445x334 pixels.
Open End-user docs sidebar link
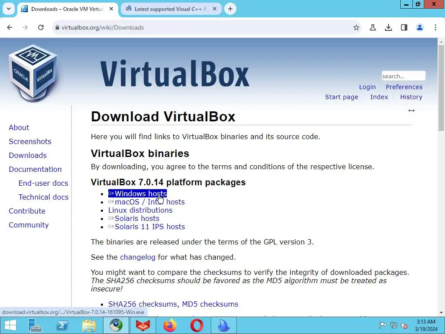43,183
